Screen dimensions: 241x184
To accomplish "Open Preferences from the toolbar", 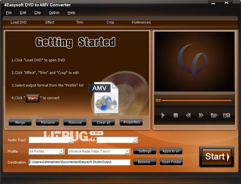I will click(141, 22).
